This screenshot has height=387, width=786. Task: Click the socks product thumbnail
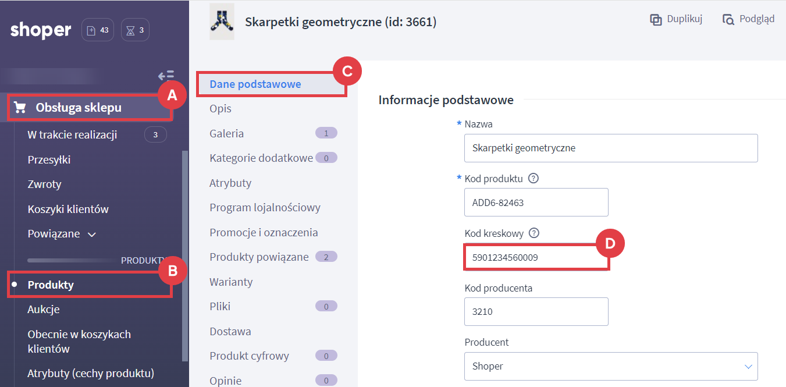pyautogui.click(x=222, y=22)
